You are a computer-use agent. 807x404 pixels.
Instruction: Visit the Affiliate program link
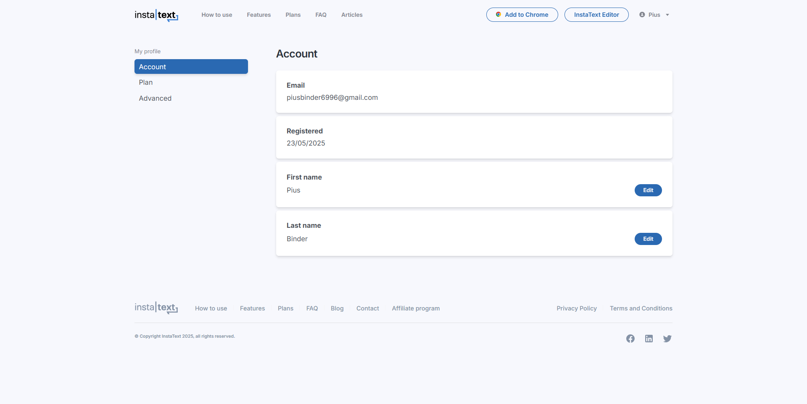click(415, 308)
